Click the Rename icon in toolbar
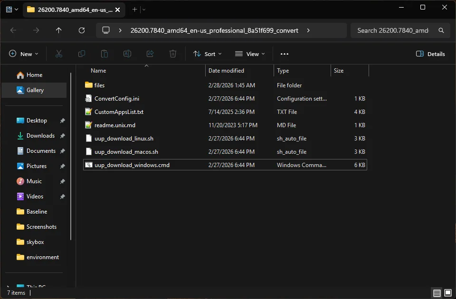This screenshot has width=456, height=299. (x=127, y=54)
